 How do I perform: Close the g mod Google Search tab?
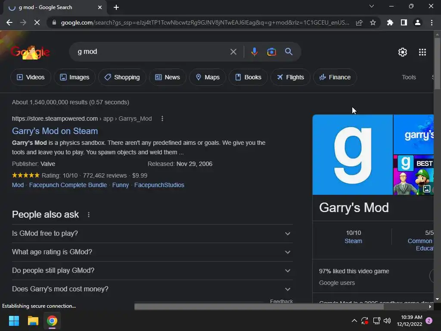tap(100, 8)
